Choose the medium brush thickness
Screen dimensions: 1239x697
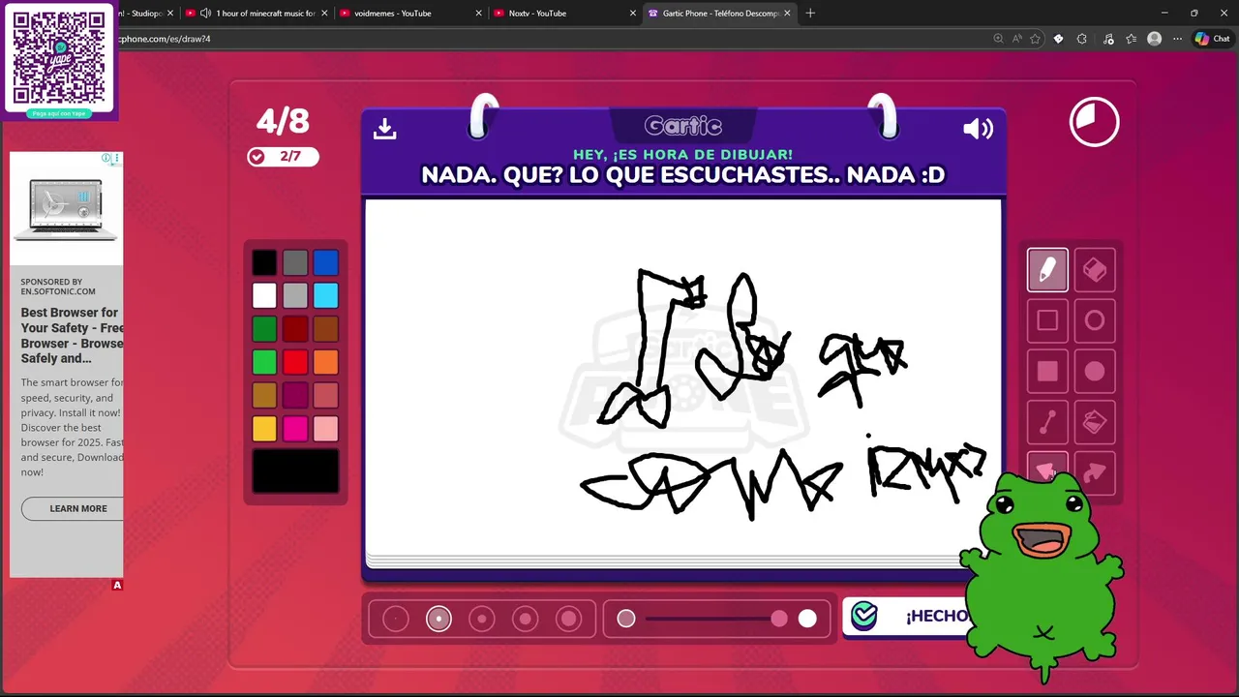point(482,619)
